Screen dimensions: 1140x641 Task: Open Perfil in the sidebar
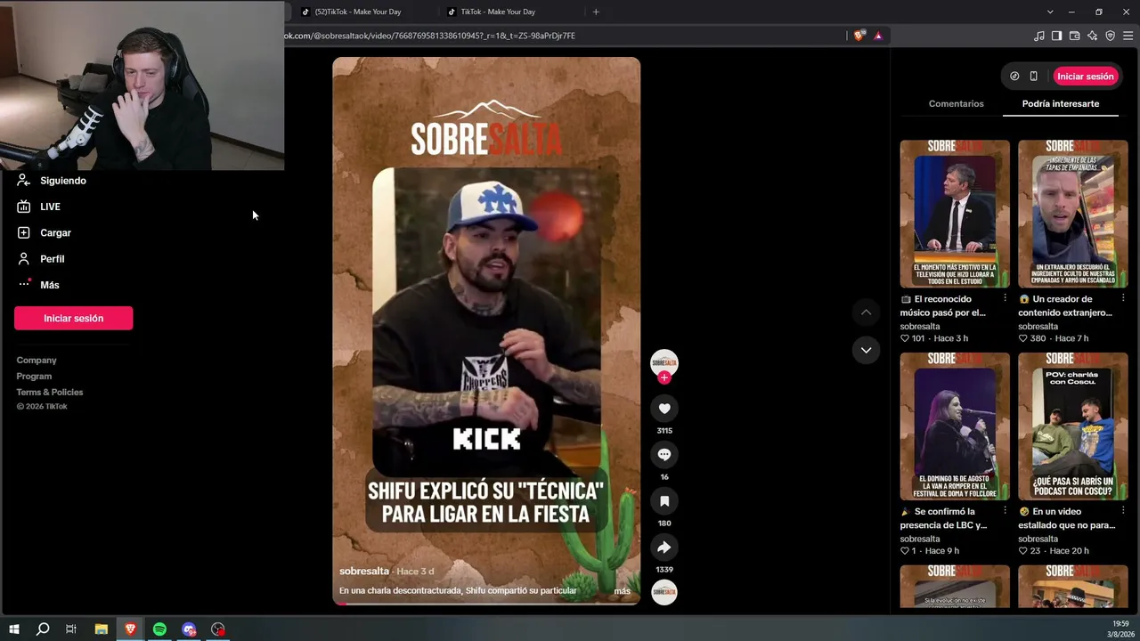pyautogui.click(x=53, y=259)
